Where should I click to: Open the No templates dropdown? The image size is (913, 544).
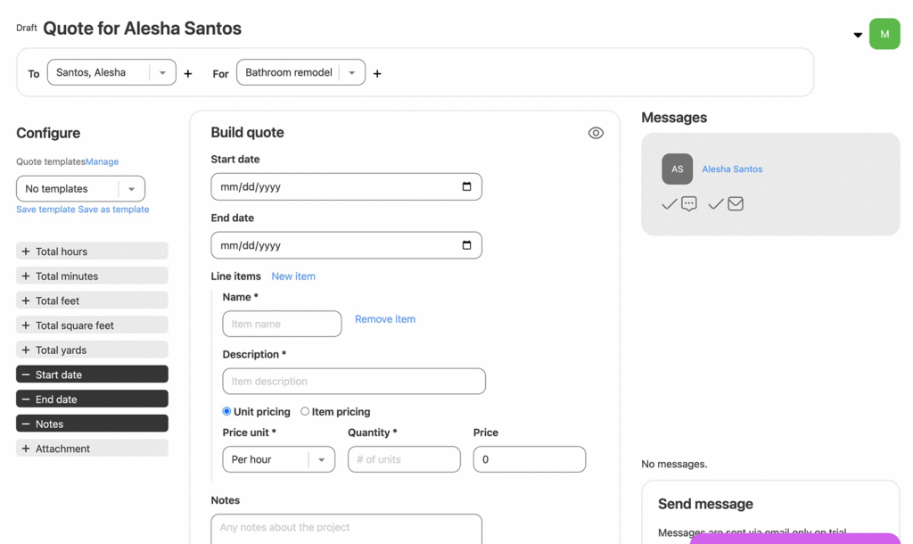point(131,189)
